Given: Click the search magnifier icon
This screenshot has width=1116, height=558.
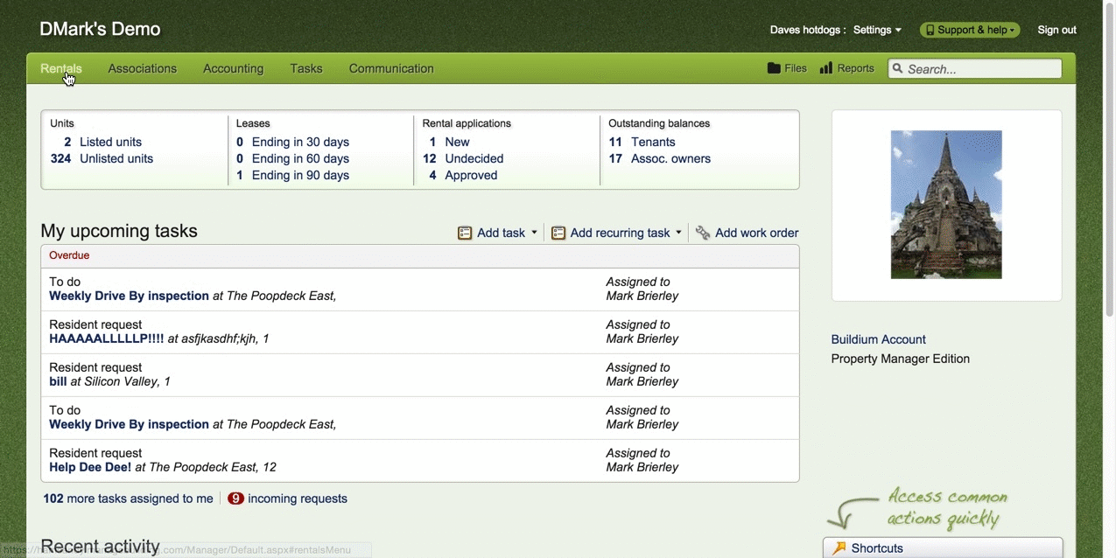Looking at the screenshot, I should pos(897,69).
